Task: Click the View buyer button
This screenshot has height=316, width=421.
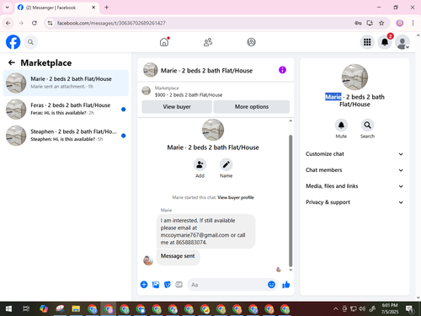Action: pos(177,107)
